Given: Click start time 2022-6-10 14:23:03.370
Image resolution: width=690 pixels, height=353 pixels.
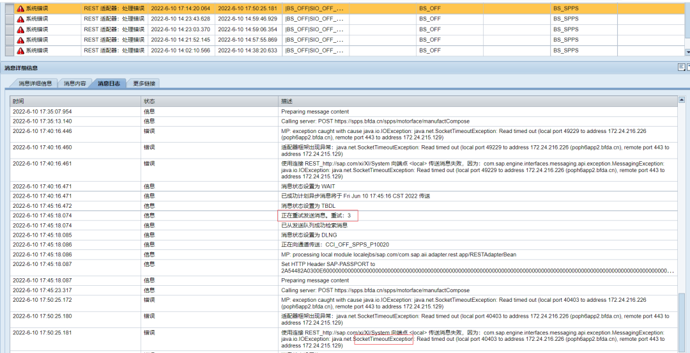Looking at the screenshot, I should 180,29.
